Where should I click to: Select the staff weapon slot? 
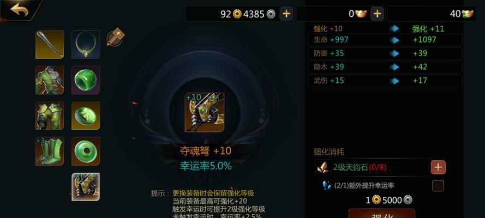(50, 45)
